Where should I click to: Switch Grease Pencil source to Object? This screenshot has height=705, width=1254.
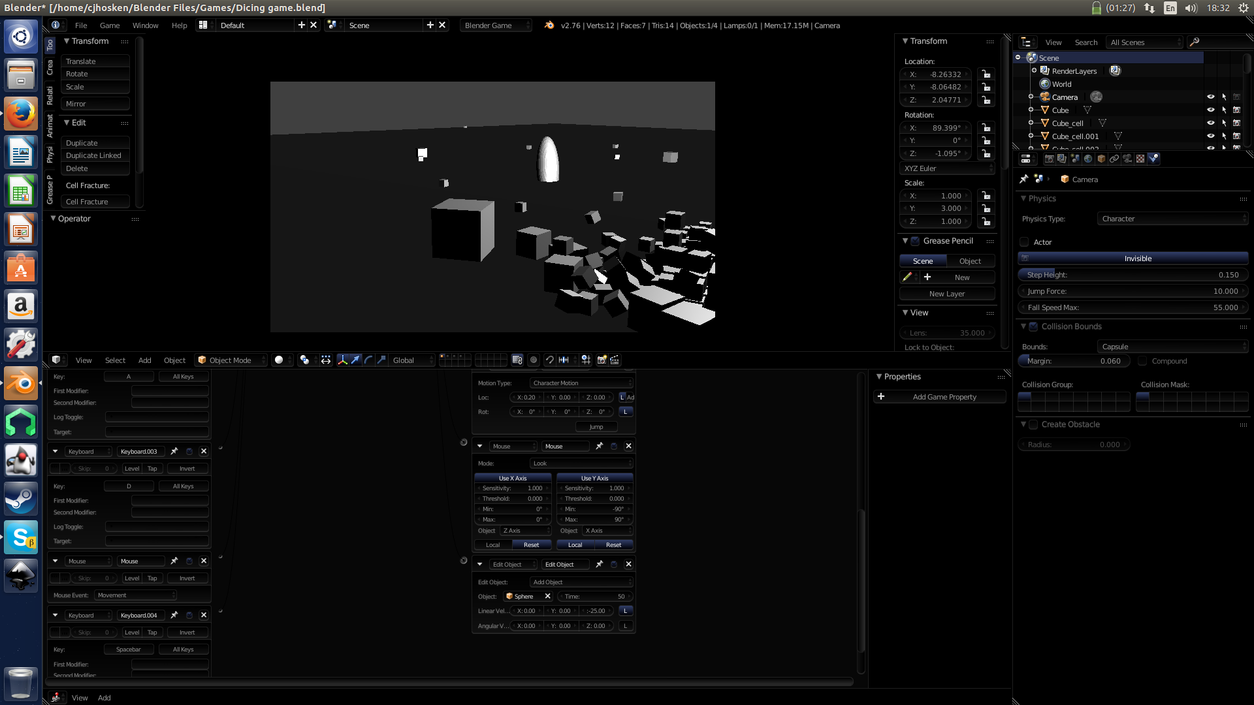970,261
